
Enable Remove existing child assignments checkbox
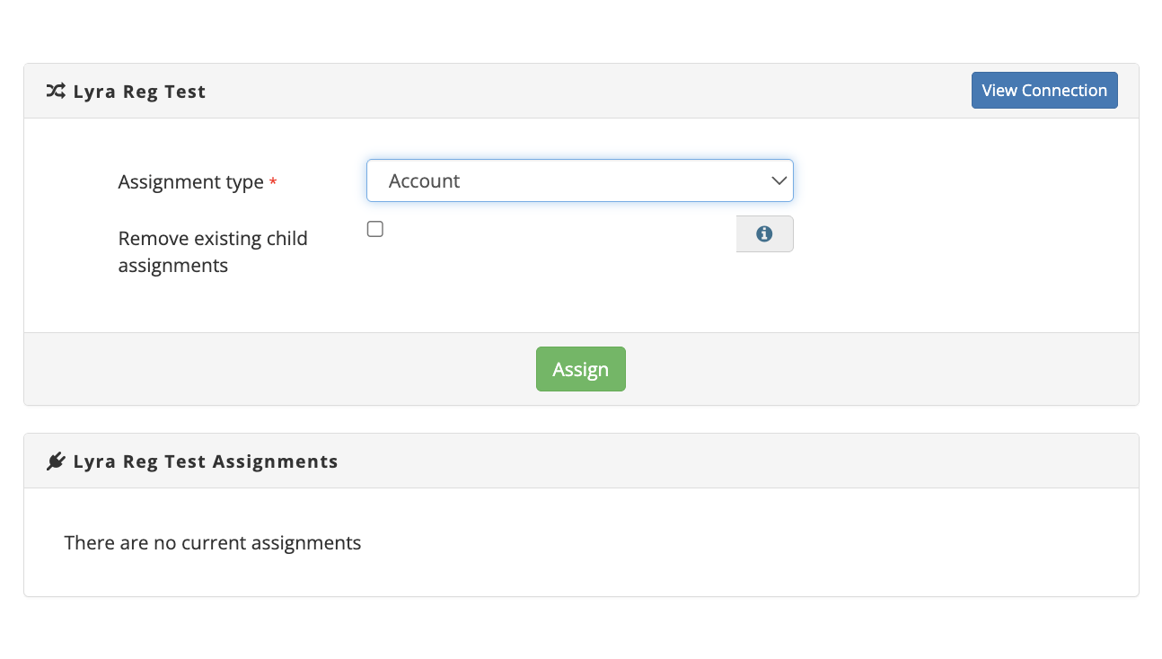click(375, 229)
